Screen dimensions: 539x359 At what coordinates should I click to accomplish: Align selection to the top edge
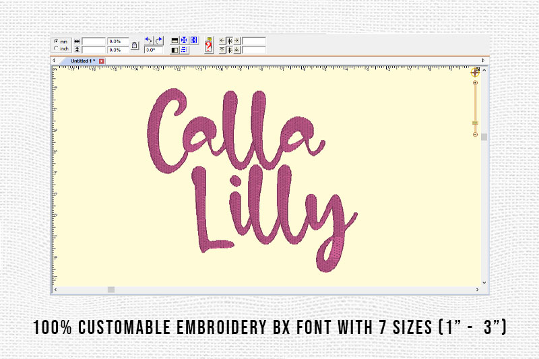[x=222, y=50]
